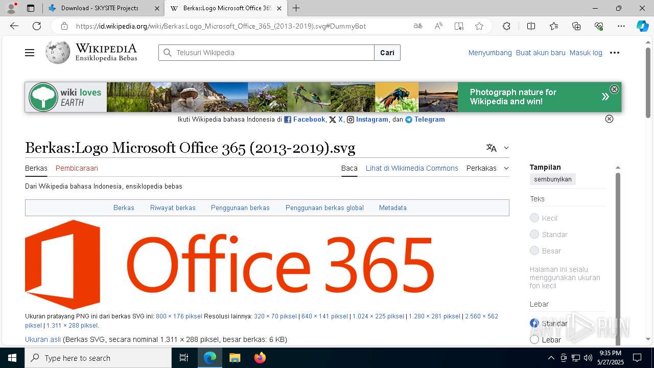This screenshot has width=654, height=368.
Task: Open Wikipedia personal tools ellipsis menu
Action: (615, 53)
